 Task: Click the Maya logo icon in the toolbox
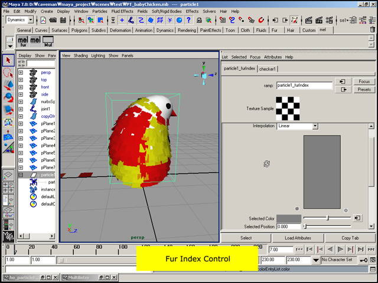point(8,236)
